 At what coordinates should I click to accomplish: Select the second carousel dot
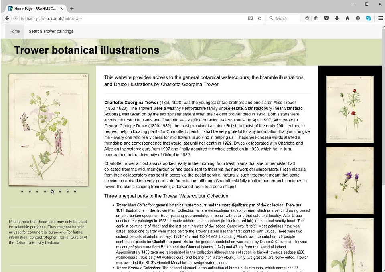click(30, 191)
